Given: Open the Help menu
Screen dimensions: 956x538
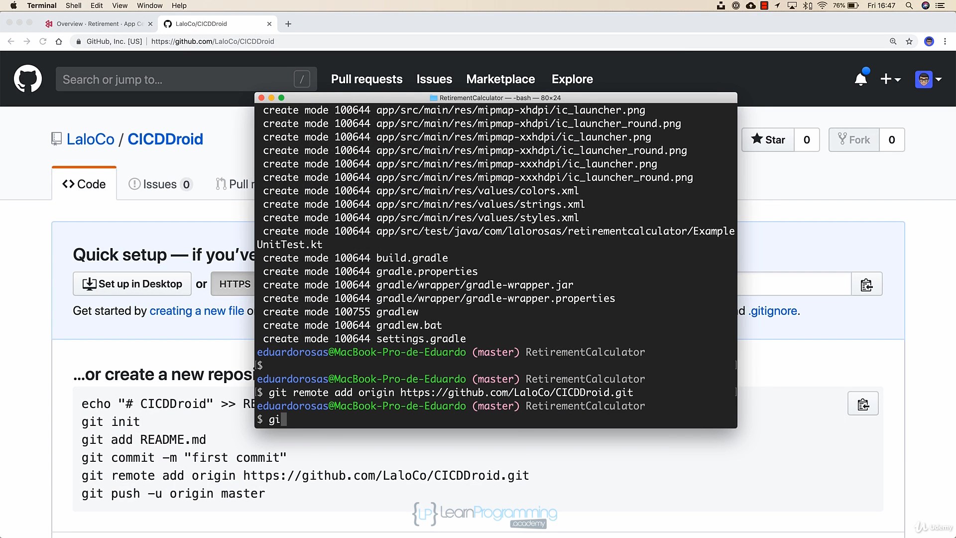Looking at the screenshot, I should tap(179, 5).
